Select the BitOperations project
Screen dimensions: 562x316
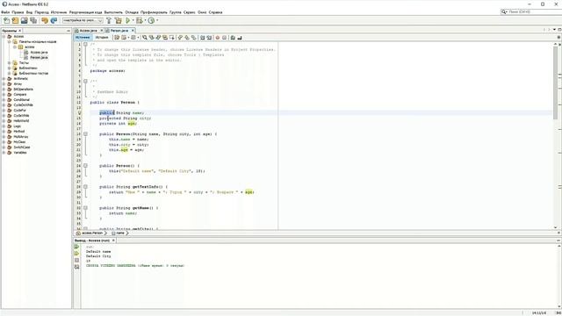click(23, 90)
